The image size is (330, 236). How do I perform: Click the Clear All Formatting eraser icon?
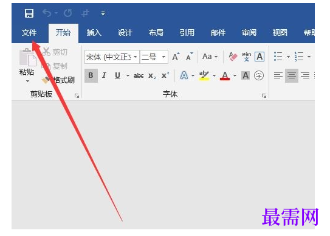tap(233, 57)
